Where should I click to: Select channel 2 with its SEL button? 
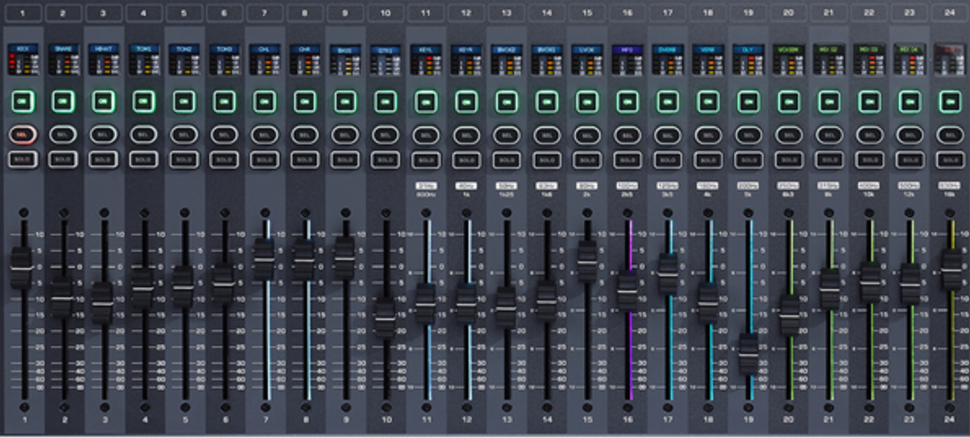coord(63,135)
